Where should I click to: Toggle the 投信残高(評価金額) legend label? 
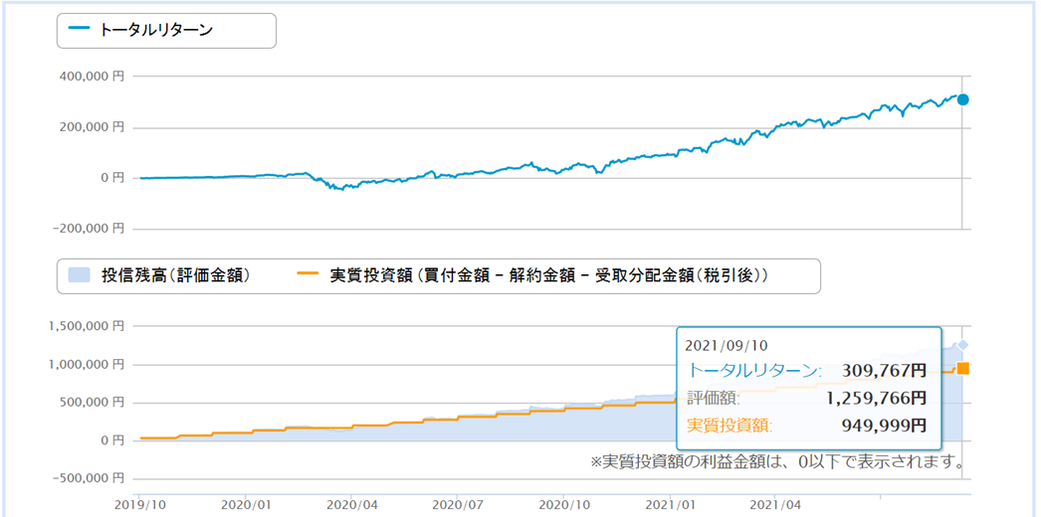pos(175,275)
